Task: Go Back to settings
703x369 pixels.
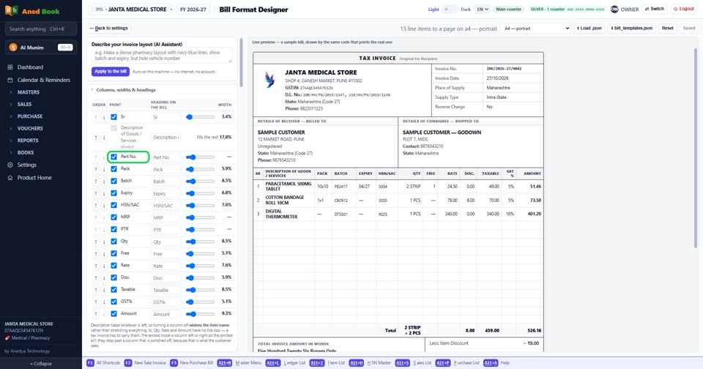Action: [108, 29]
